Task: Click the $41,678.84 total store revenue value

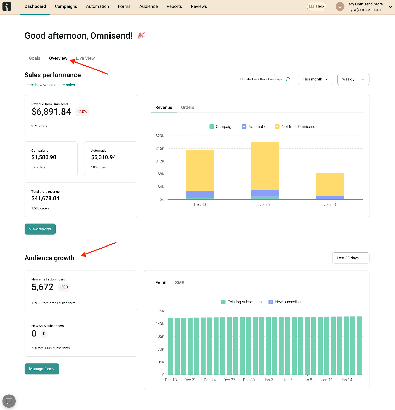Action: pyautogui.click(x=45, y=198)
